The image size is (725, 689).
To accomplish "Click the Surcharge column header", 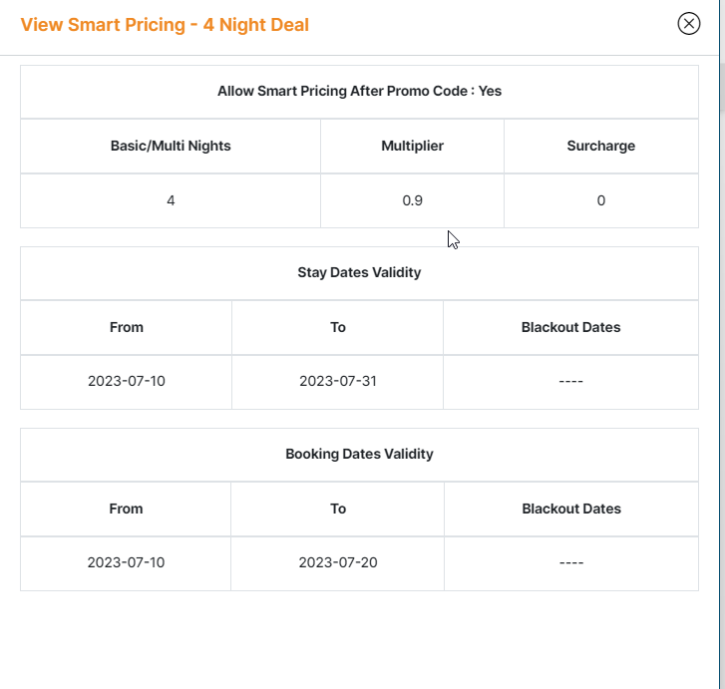I will (600, 146).
